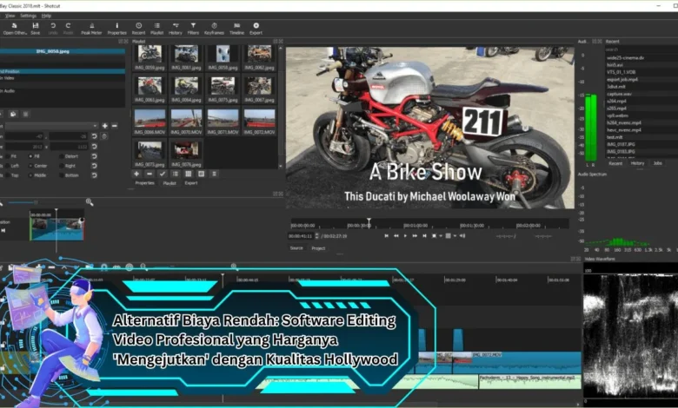The image size is (678, 408).
Task: Open the filter Preset dropdown
Action: [x=51, y=126]
